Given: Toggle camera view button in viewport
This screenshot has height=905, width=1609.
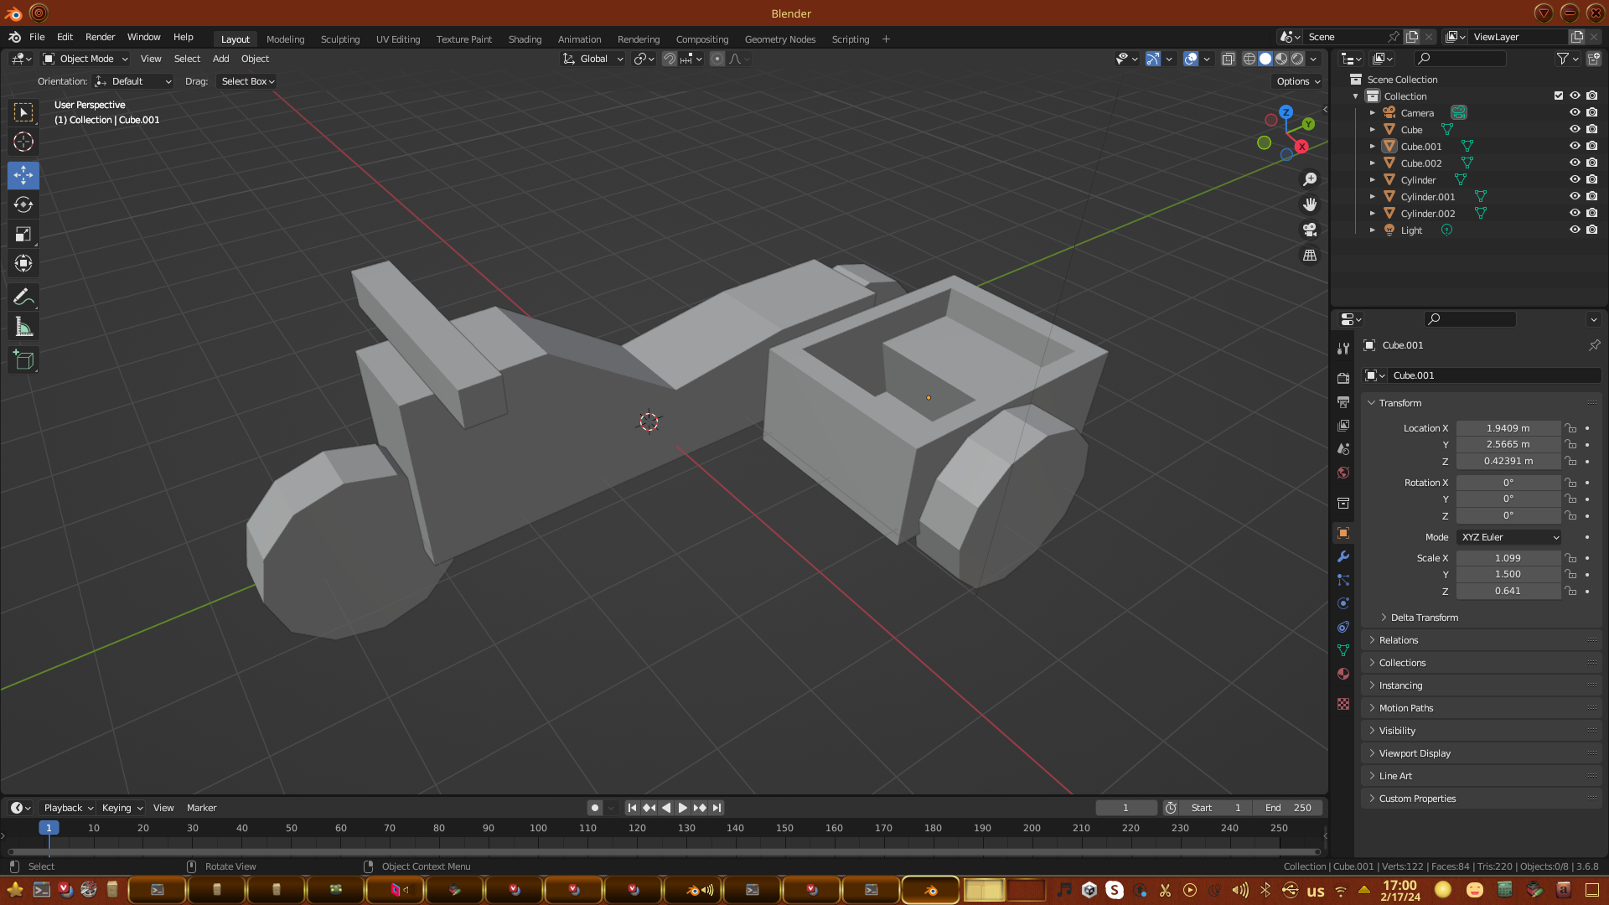Looking at the screenshot, I should (x=1310, y=230).
